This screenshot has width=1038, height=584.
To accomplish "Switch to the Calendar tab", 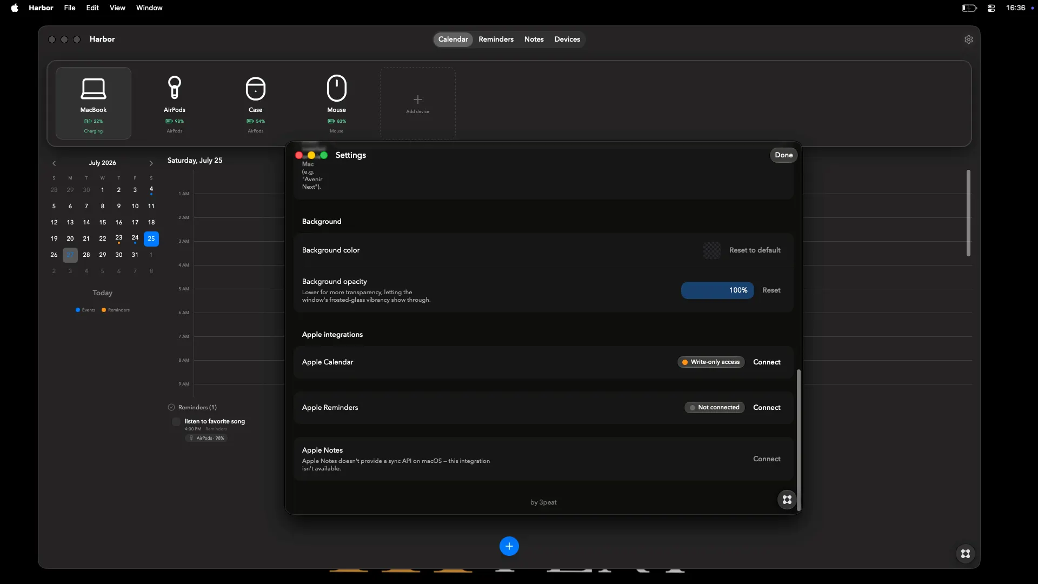I will pyautogui.click(x=453, y=39).
